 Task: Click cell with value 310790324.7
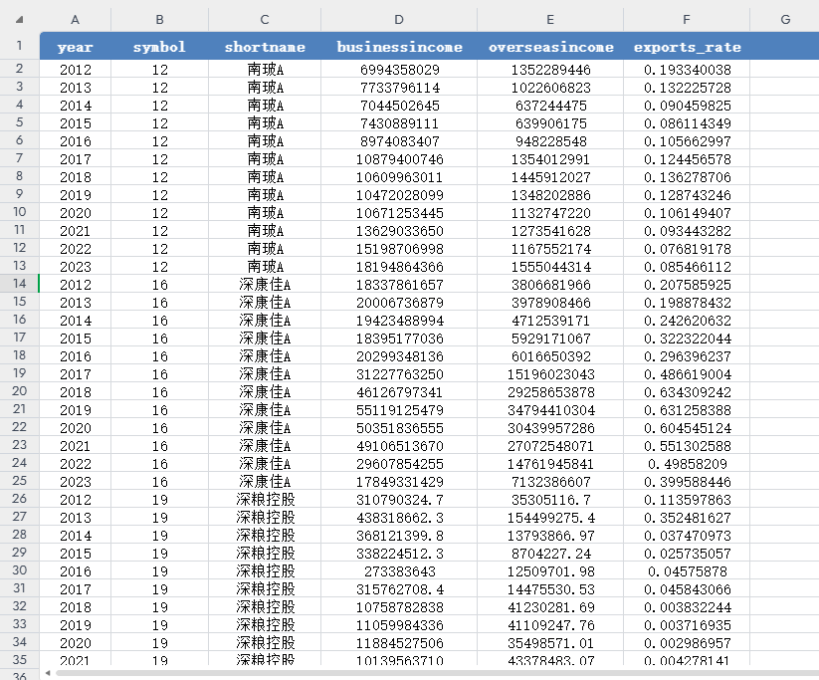(x=399, y=500)
